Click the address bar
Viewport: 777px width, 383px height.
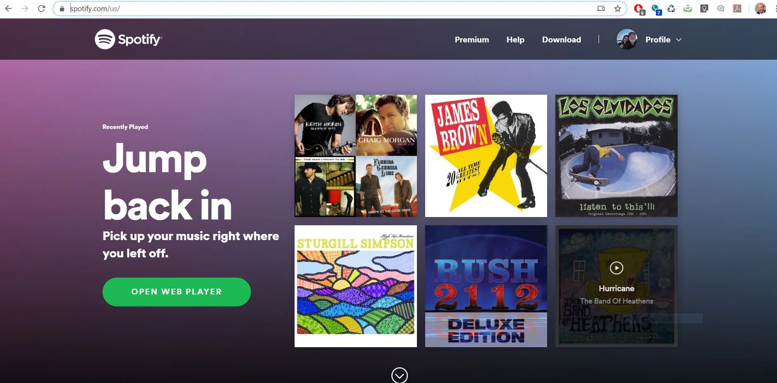coord(288,8)
